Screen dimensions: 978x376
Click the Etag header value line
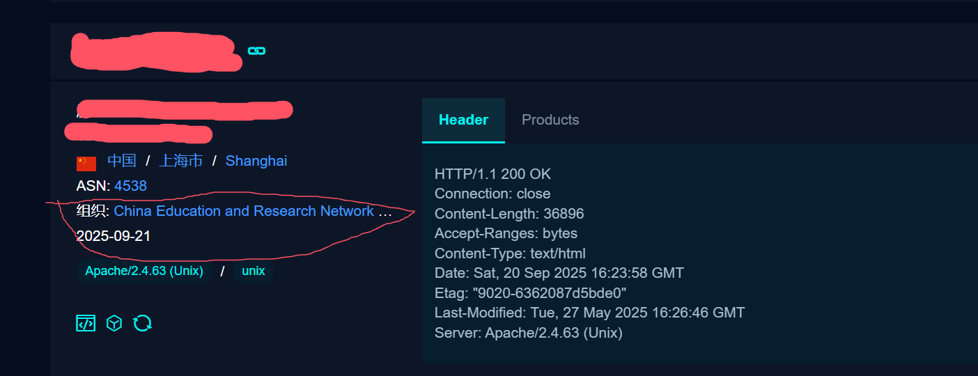(x=531, y=293)
